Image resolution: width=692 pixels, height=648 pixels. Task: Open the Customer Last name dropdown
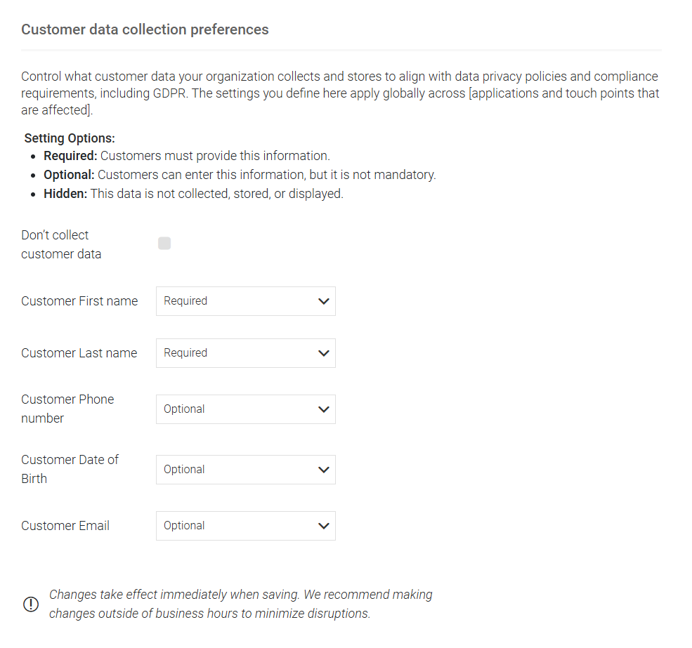[245, 353]
